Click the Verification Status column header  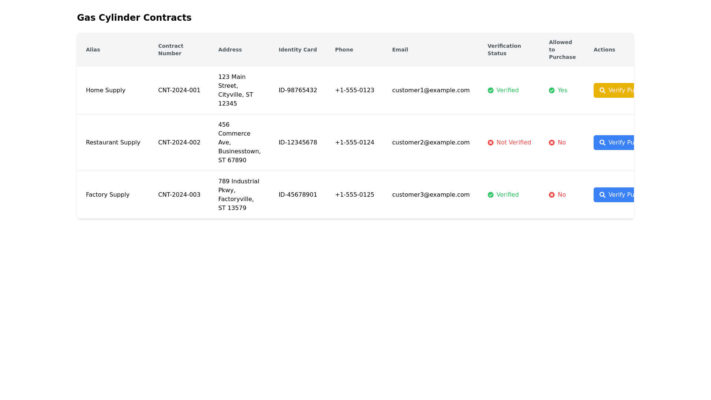[x=504, y=50]
